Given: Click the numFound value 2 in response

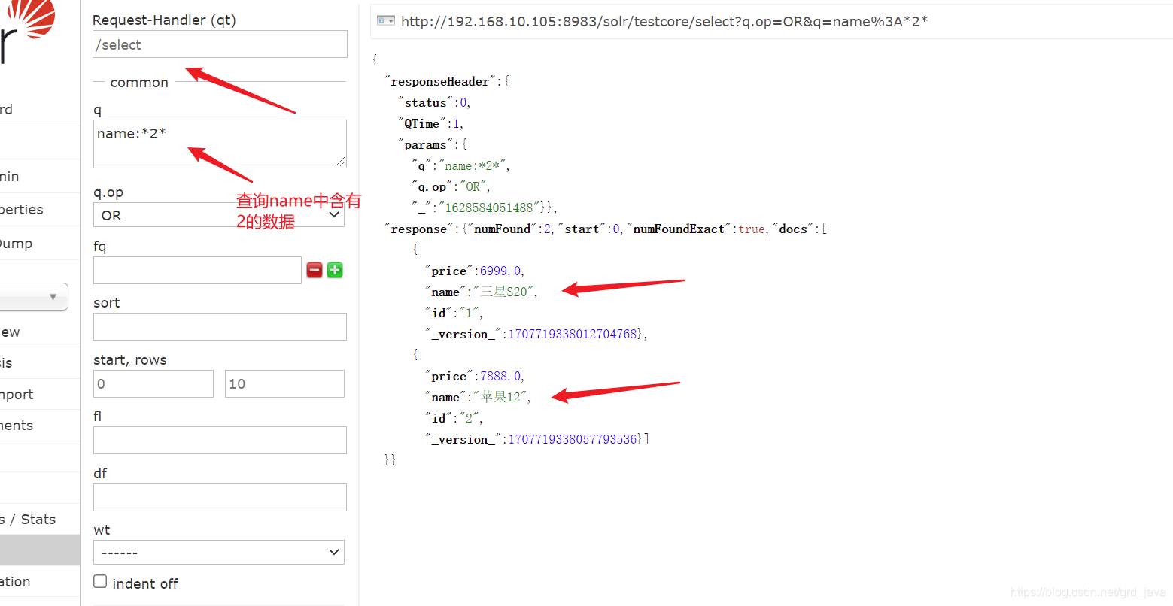Looking at the screenshot, I should coord(547,229).
